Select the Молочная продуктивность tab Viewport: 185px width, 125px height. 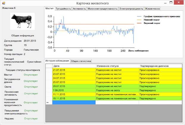(102, 9)
